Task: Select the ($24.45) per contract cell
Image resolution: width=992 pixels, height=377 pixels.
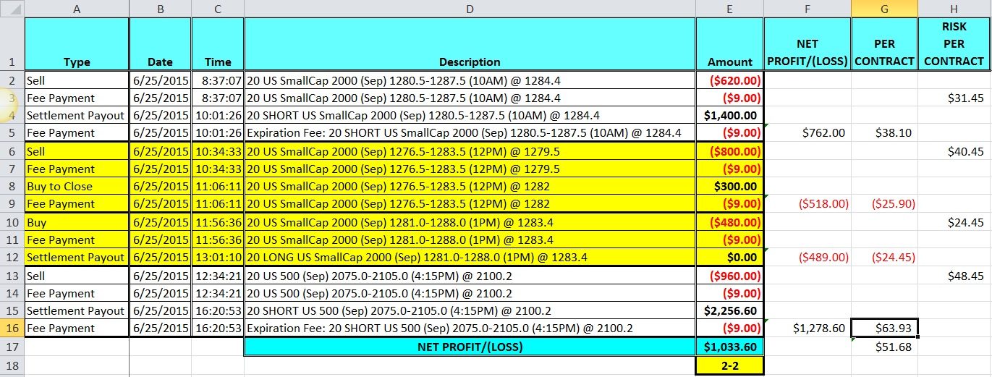Action: pos(884,257)
